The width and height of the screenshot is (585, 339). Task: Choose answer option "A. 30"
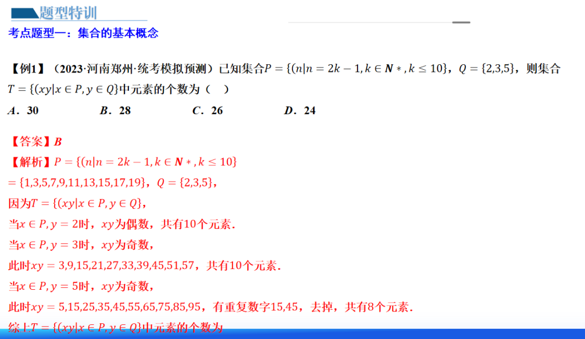pos(23,111)
